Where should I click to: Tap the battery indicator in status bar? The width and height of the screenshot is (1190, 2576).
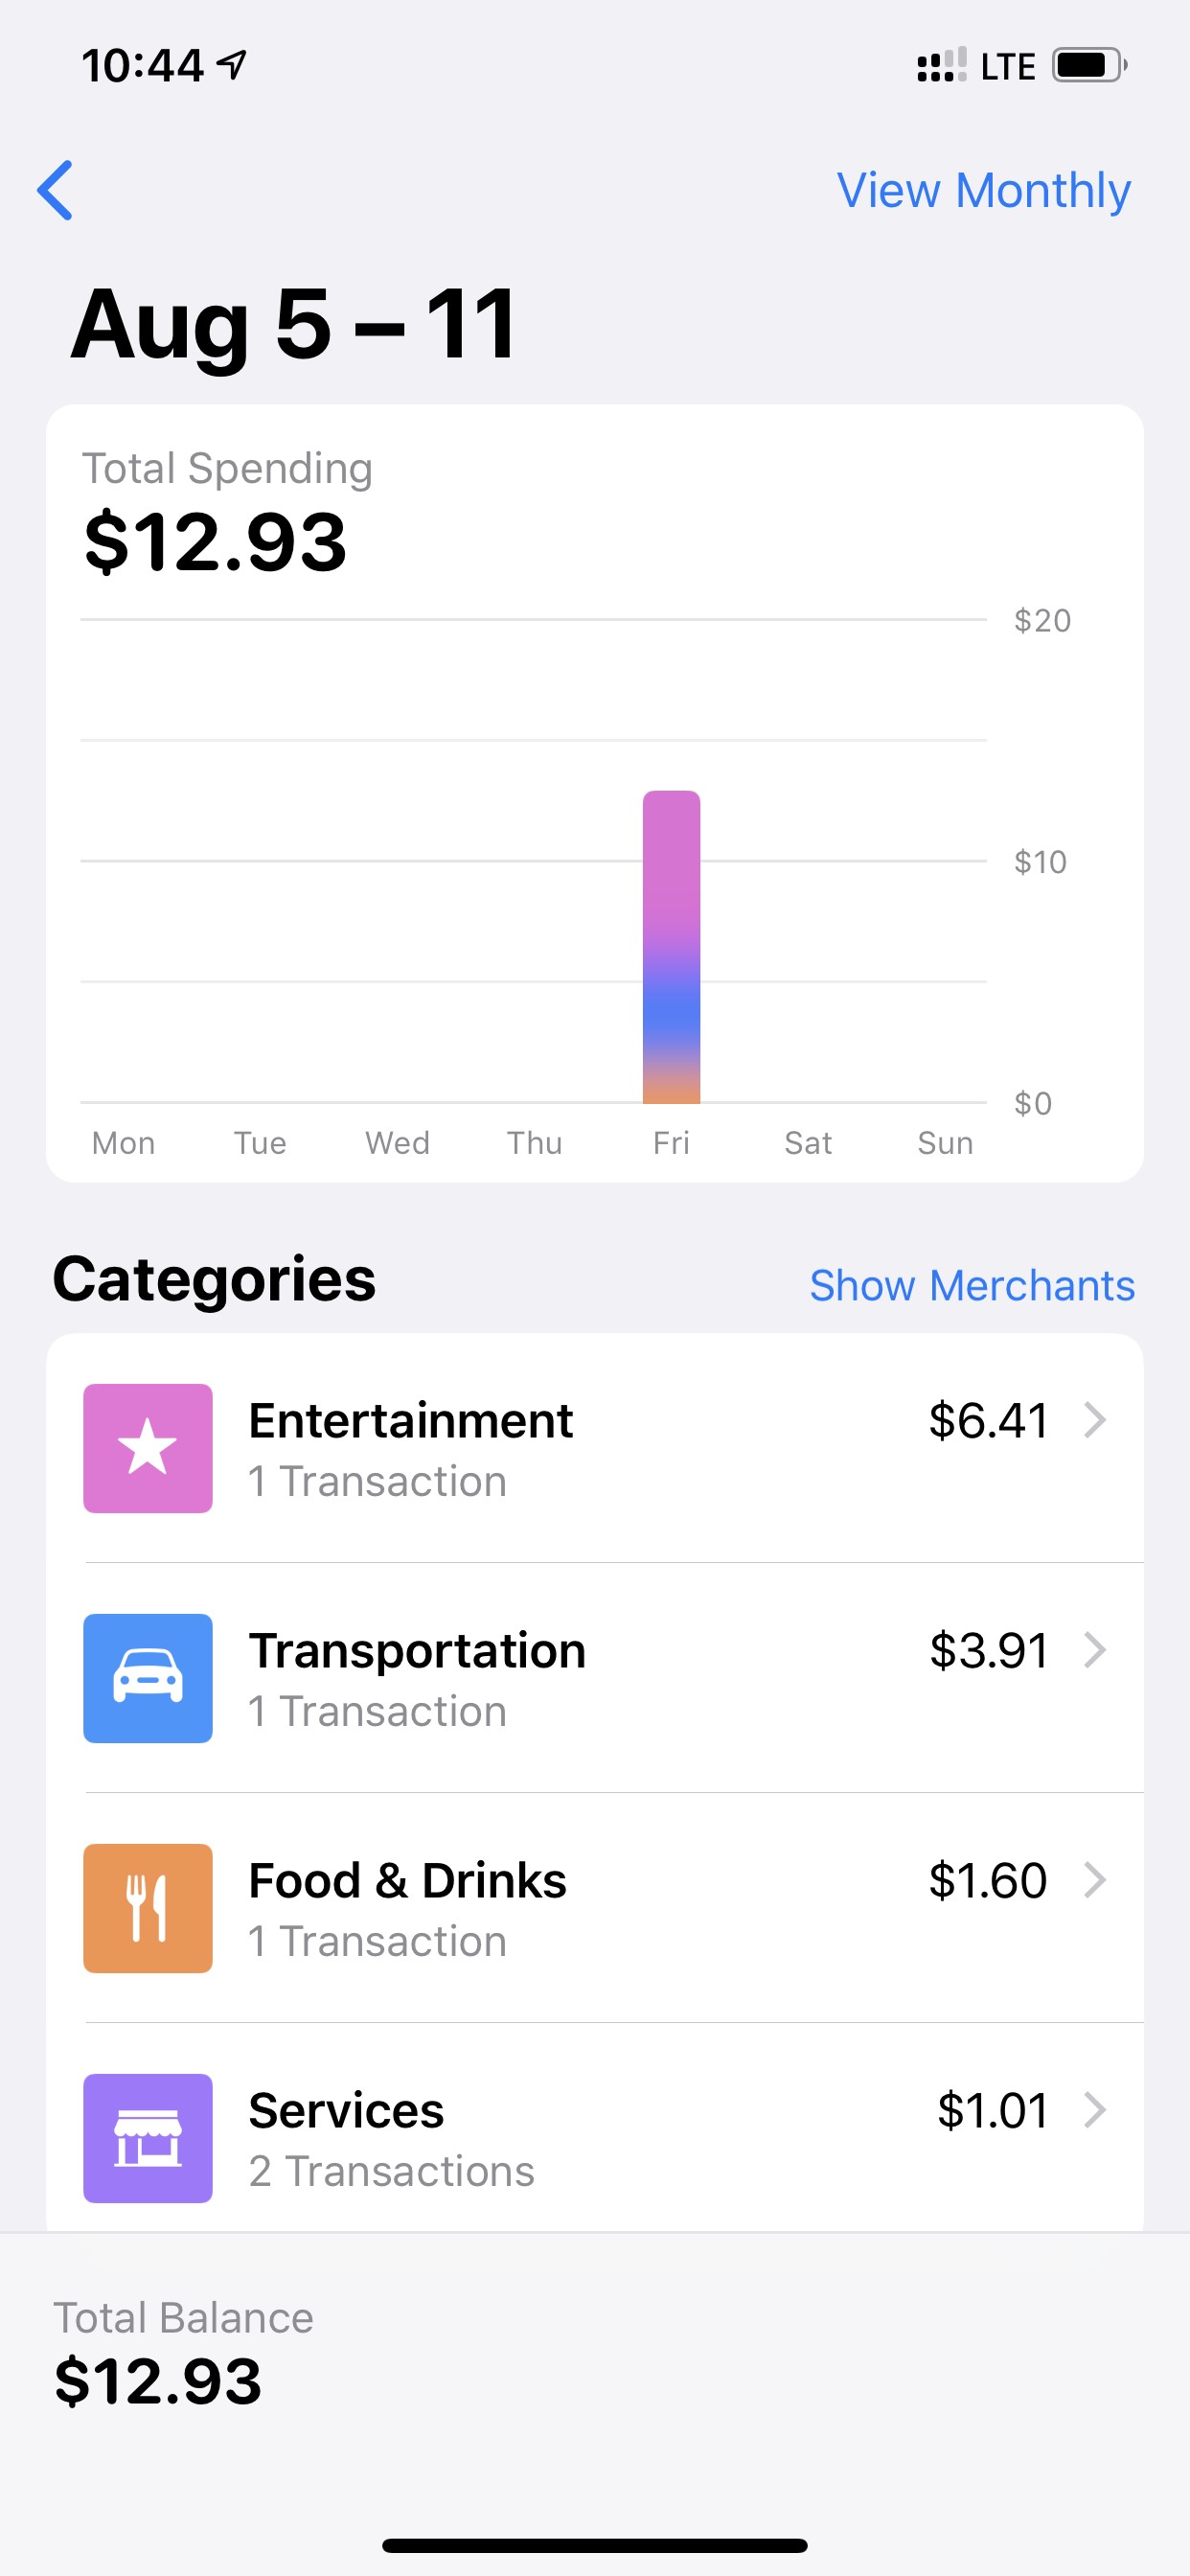[1089, 66]
